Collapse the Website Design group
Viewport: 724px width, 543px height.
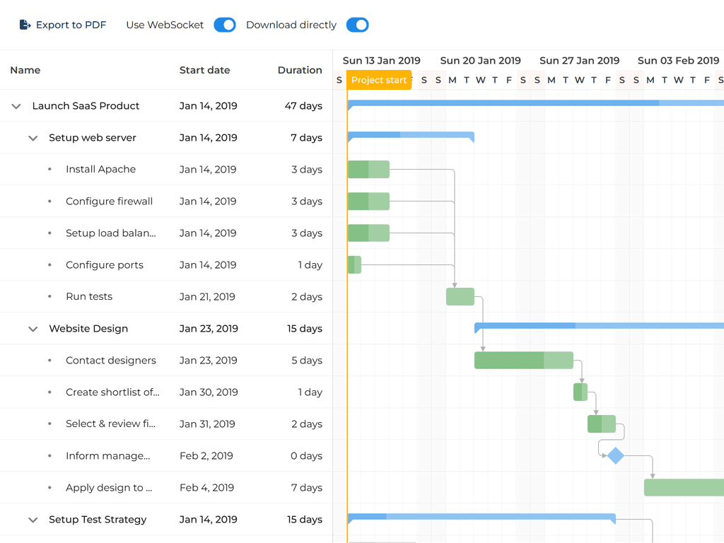[33, 329]
